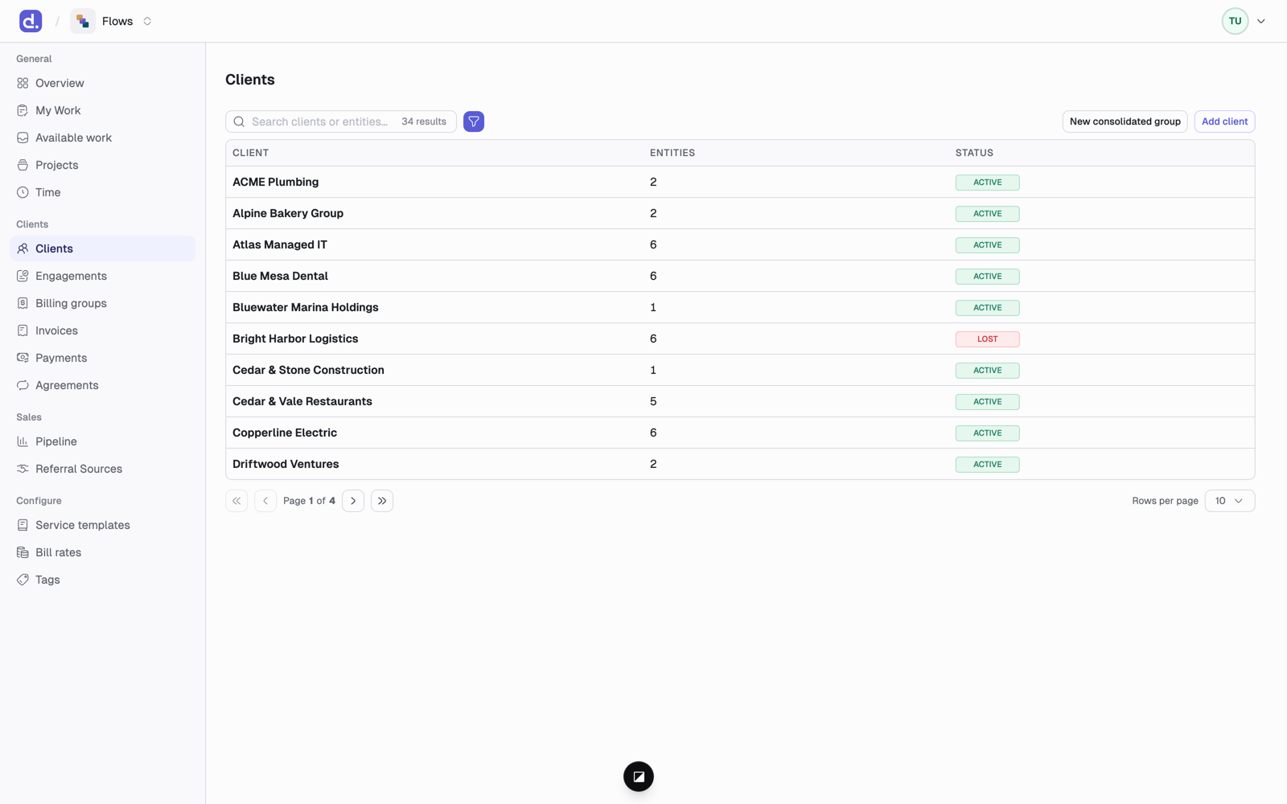The image size is (1287, 804).
Task: Open the Copperline Electric client
Action: pos(740,433)
